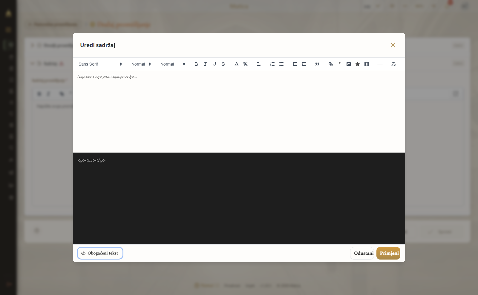The height and width of the screenshot is (295, 478).
Task: Click the Primjeni button
Action: 388,253
